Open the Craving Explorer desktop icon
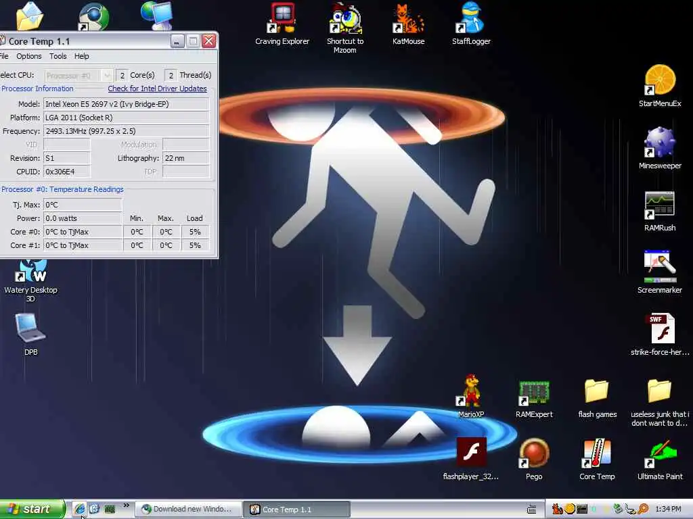Screen dimensions: 693x519 (282, 18)
